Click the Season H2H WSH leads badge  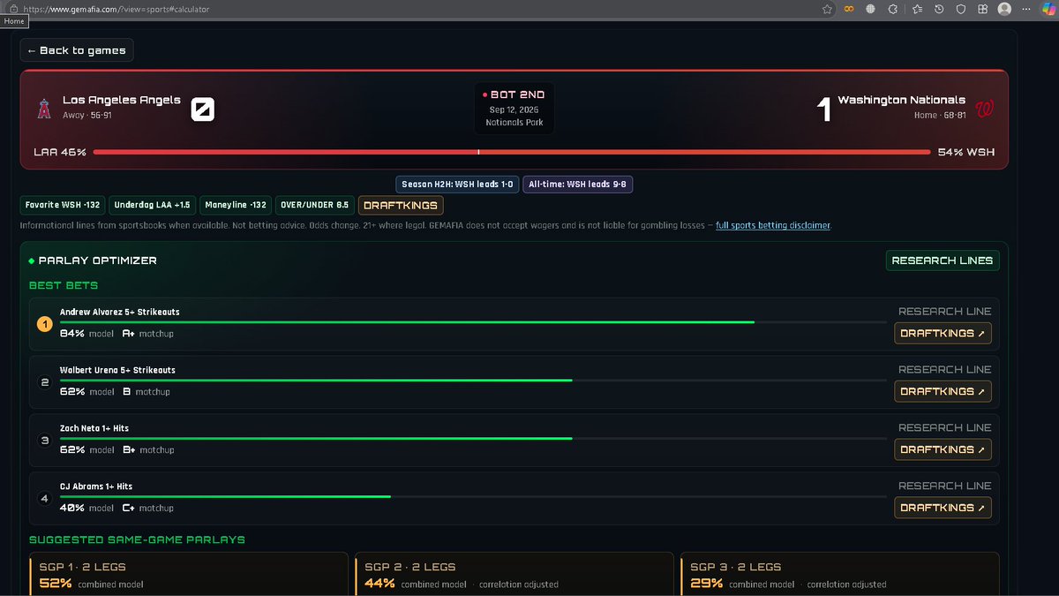(x=457, y=185)
